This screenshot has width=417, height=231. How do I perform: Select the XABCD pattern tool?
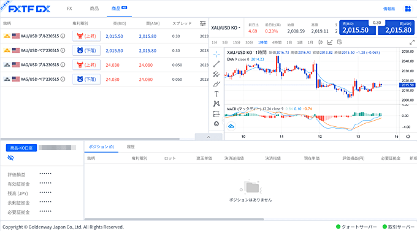[216, 104]
